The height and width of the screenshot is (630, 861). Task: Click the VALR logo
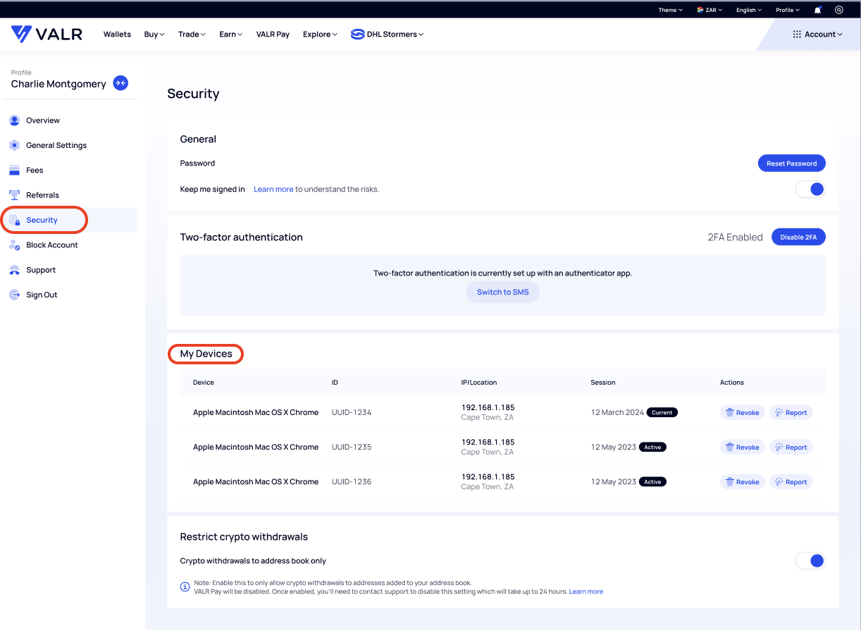[x=47, y=34]
